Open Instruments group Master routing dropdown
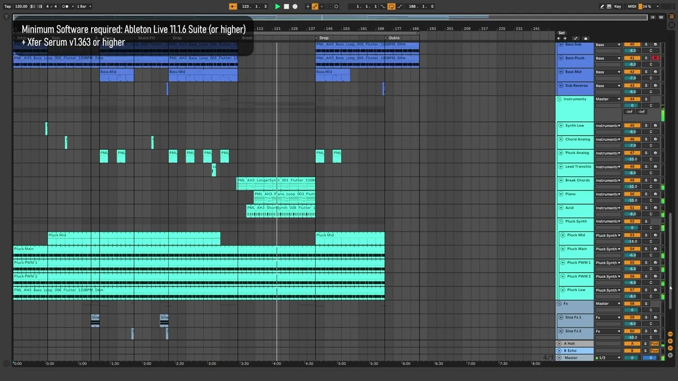The width and height of the screenshot is (678, 381). click(608, 99)
